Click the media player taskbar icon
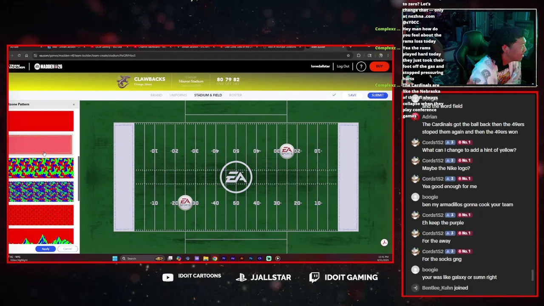This screenshot has height=306, width=544. click(278, 258)
